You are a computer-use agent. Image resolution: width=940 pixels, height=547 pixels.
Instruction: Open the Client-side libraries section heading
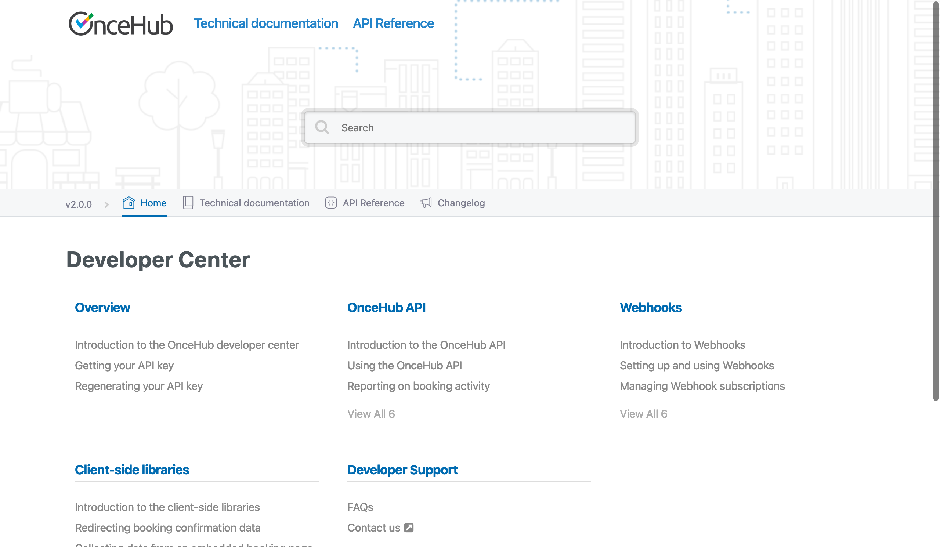pos(132,470)
